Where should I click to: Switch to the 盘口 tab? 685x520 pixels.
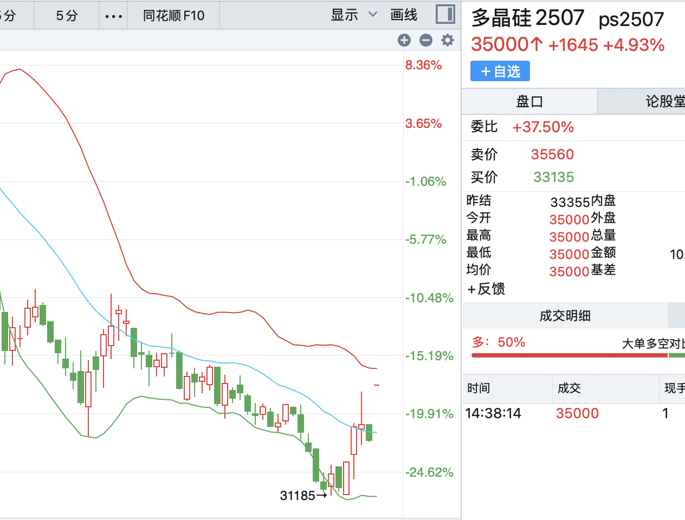(x=529, y=101)
